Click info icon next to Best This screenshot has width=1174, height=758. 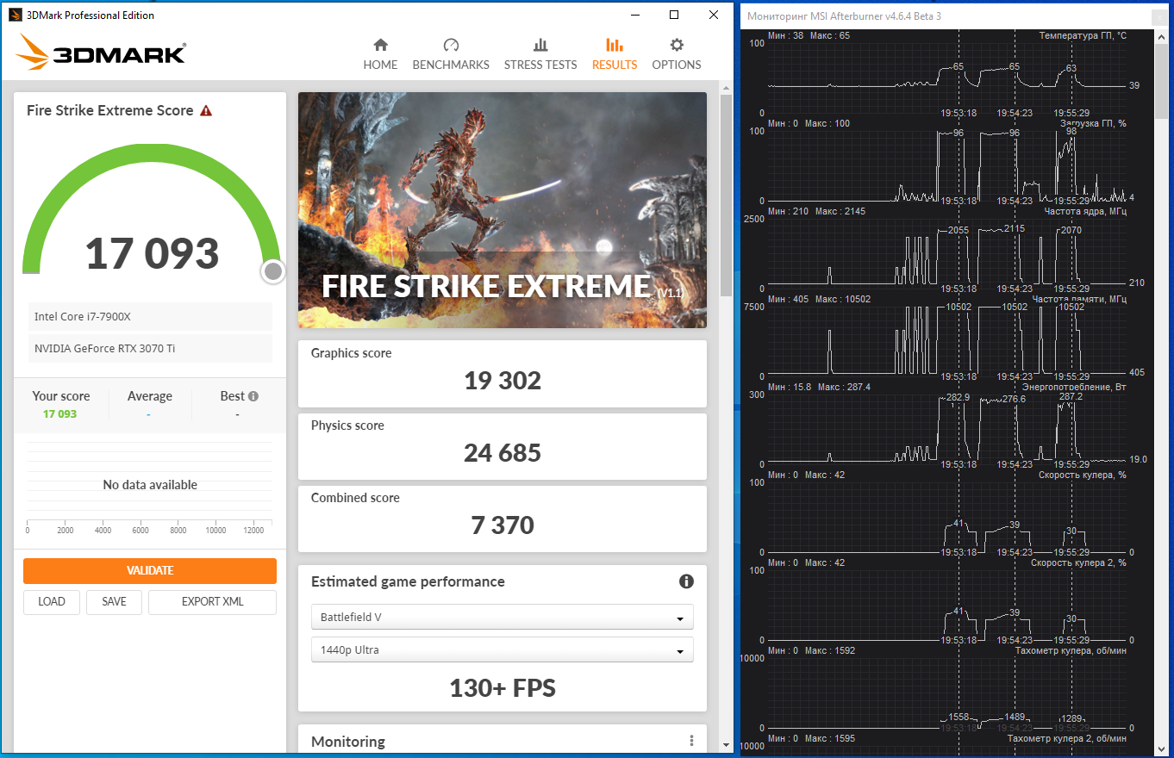coord(253,396)
